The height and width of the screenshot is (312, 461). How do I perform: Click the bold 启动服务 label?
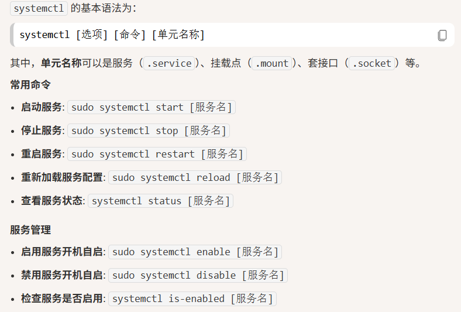41,107
